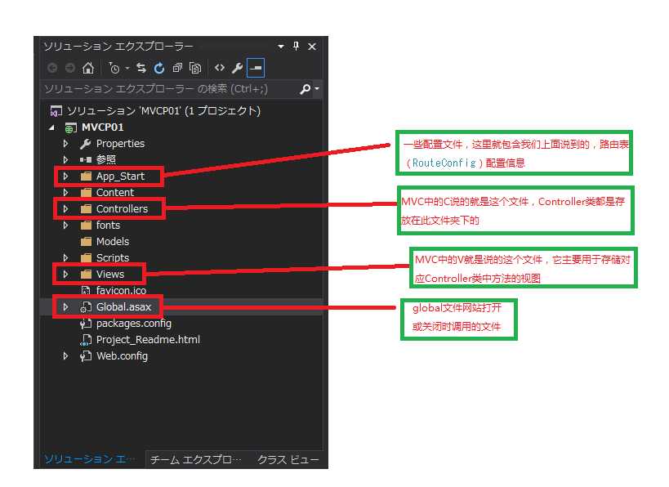Select the Content folder label
This screenshot has height=487, width=669.
pos(115,193)
